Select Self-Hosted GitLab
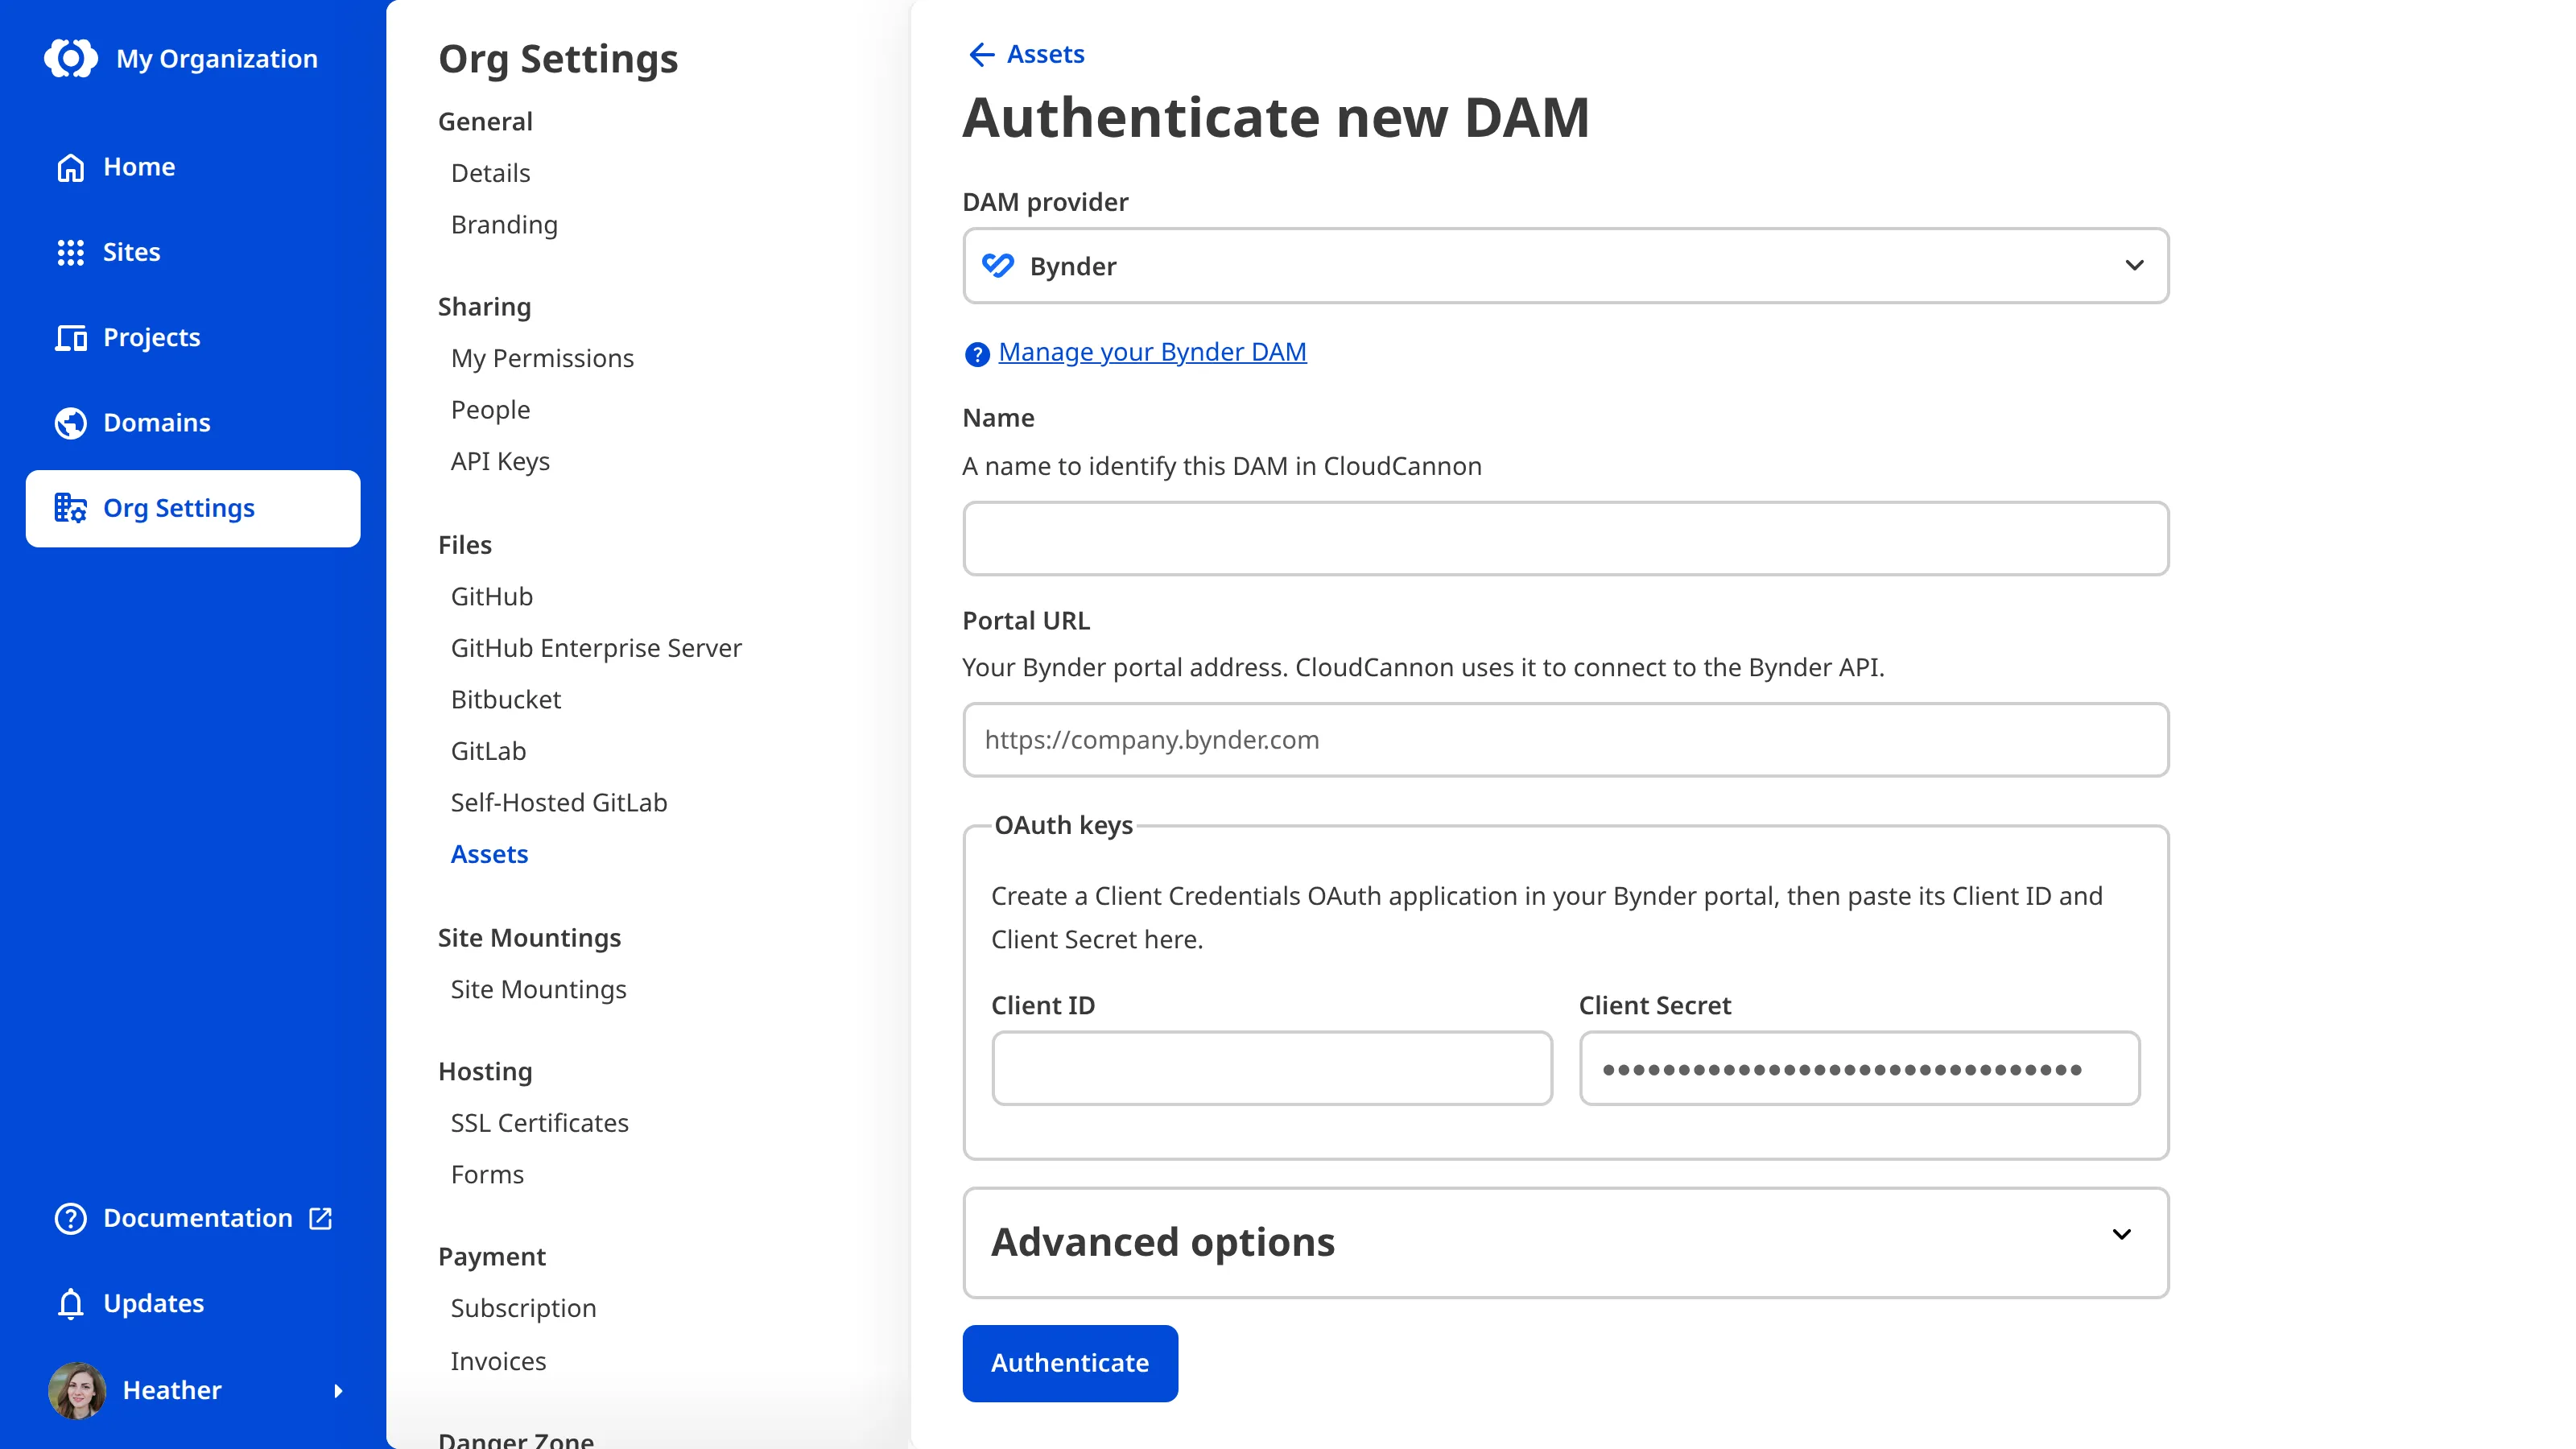Viewport: 2576px width, 1449px height. pyautogui.click(x=559, y=802)
